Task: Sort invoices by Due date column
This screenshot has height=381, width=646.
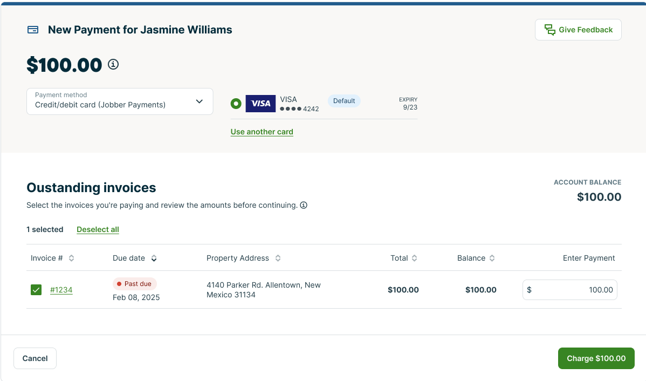Action: tap(153, 258)
